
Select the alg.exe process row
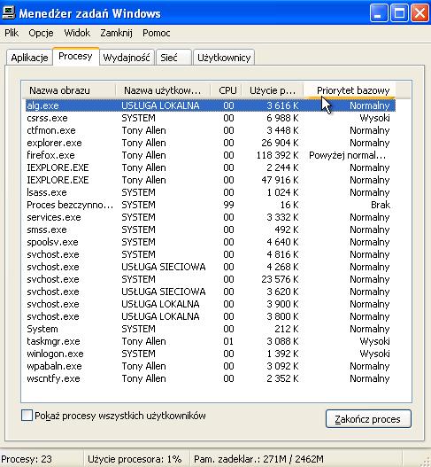211,105
